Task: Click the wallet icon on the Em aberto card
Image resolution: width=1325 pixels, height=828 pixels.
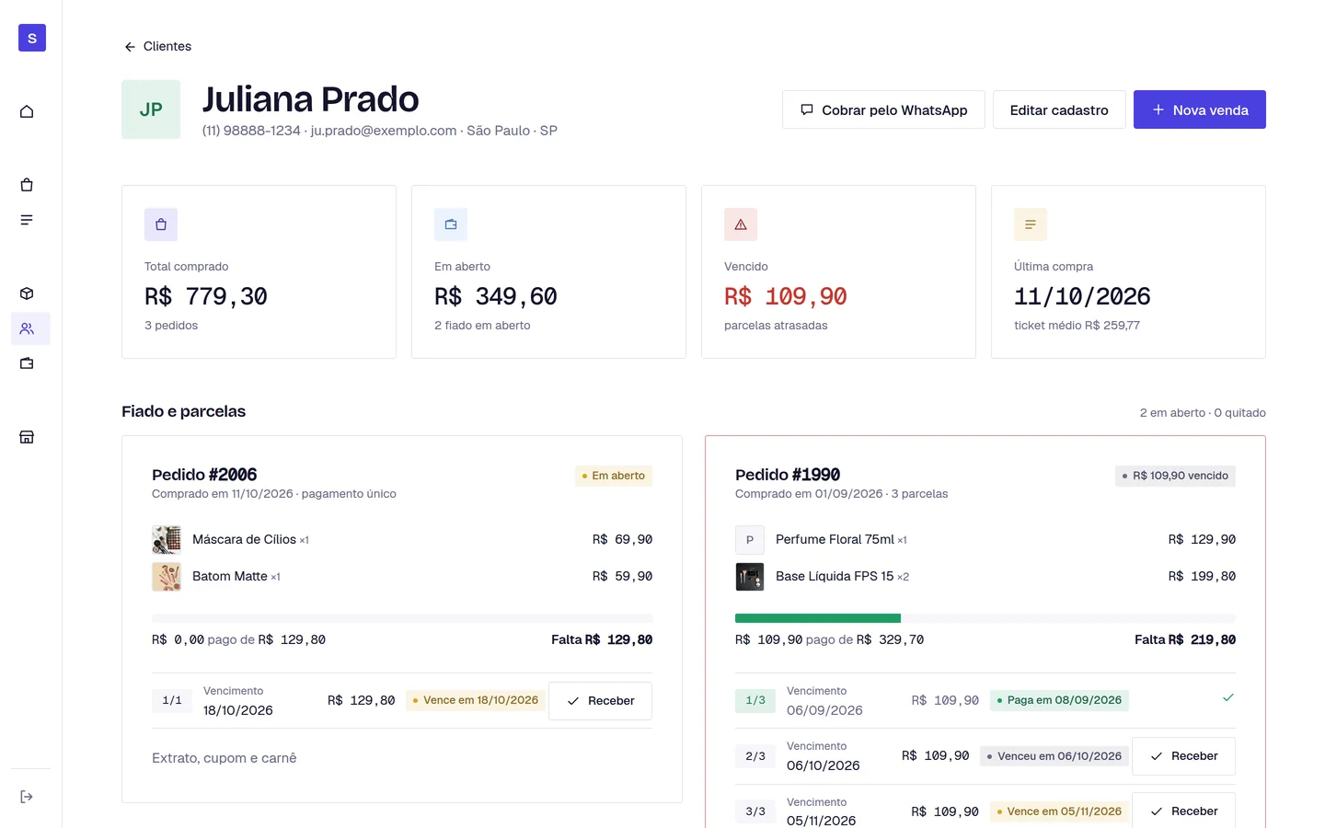Action: 451,224
